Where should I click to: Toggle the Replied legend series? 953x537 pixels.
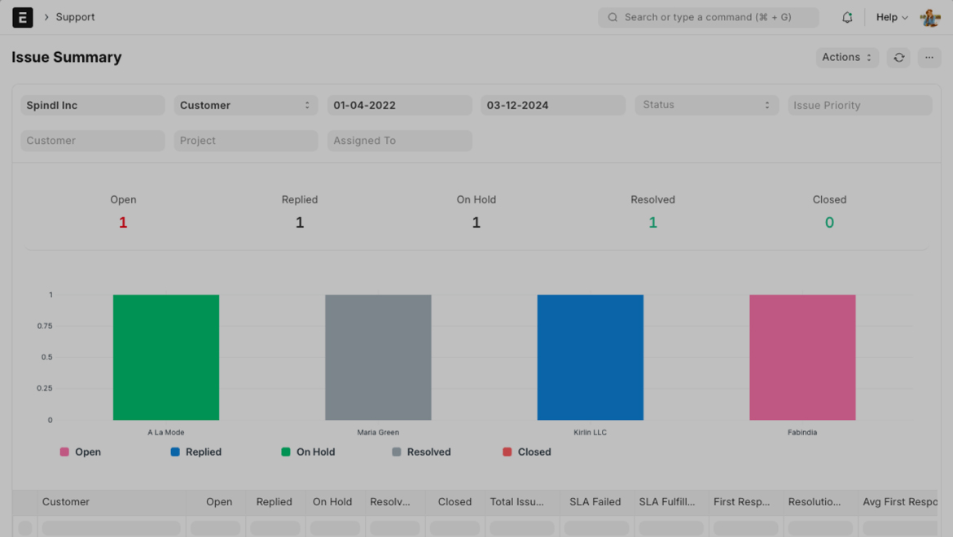tap(195, 452)
